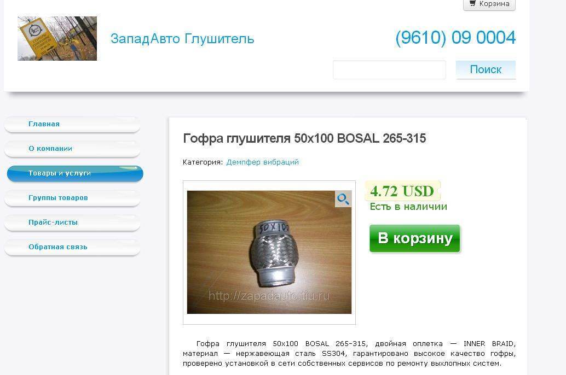Click the 4.72 USD price label
This screenshot has width=566, height=375.
402,191
